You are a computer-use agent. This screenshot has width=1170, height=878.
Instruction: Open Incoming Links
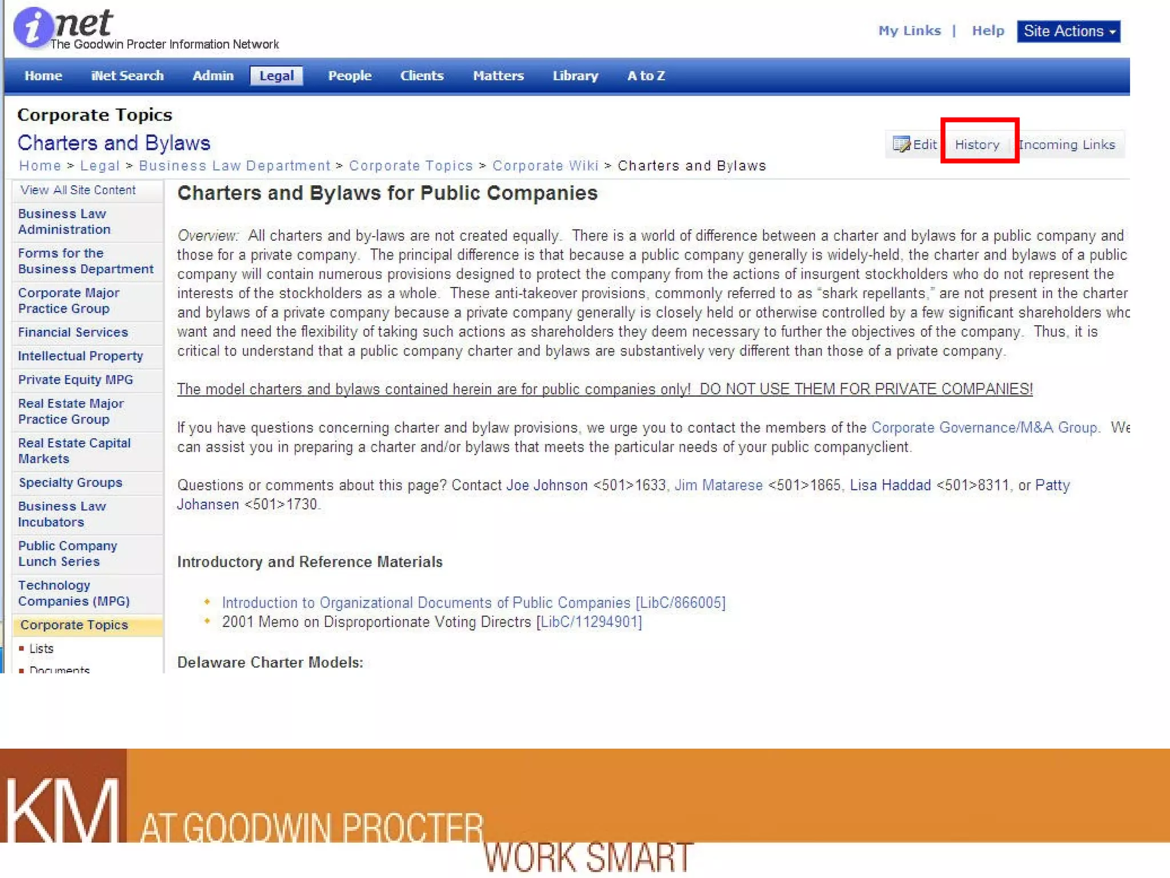pos(1067,145)
